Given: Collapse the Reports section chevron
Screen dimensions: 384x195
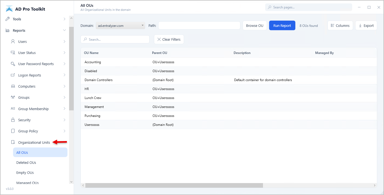Looking at the screenshot, I should 64,30.
